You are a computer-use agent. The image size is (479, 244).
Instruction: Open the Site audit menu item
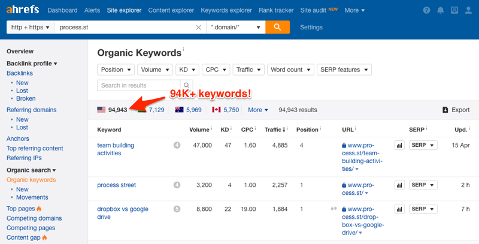[314, 10]
